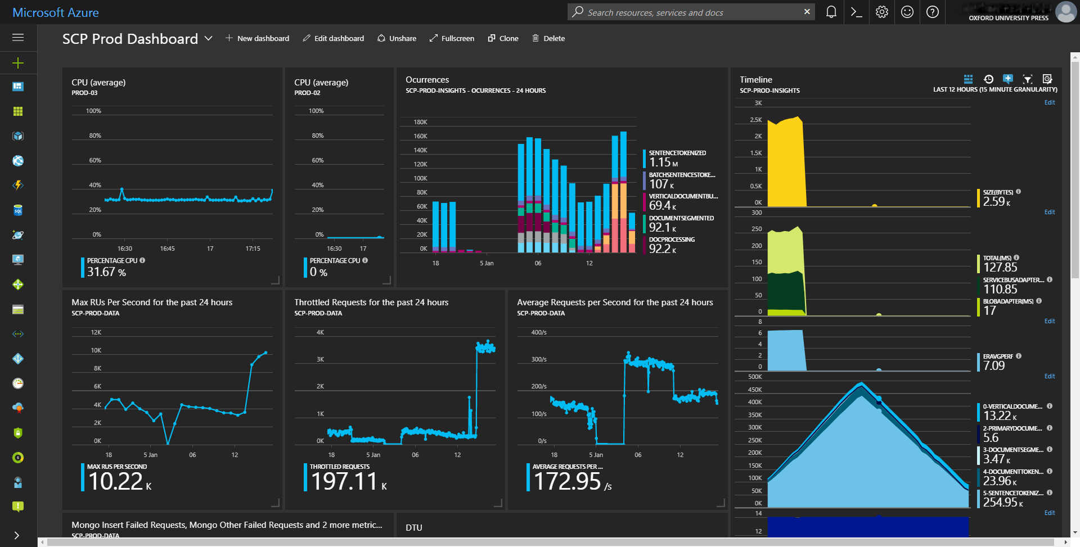The image size is (1080, 547).
Task: Click the green Create a resource plus icon
Action: click(18, 63)
